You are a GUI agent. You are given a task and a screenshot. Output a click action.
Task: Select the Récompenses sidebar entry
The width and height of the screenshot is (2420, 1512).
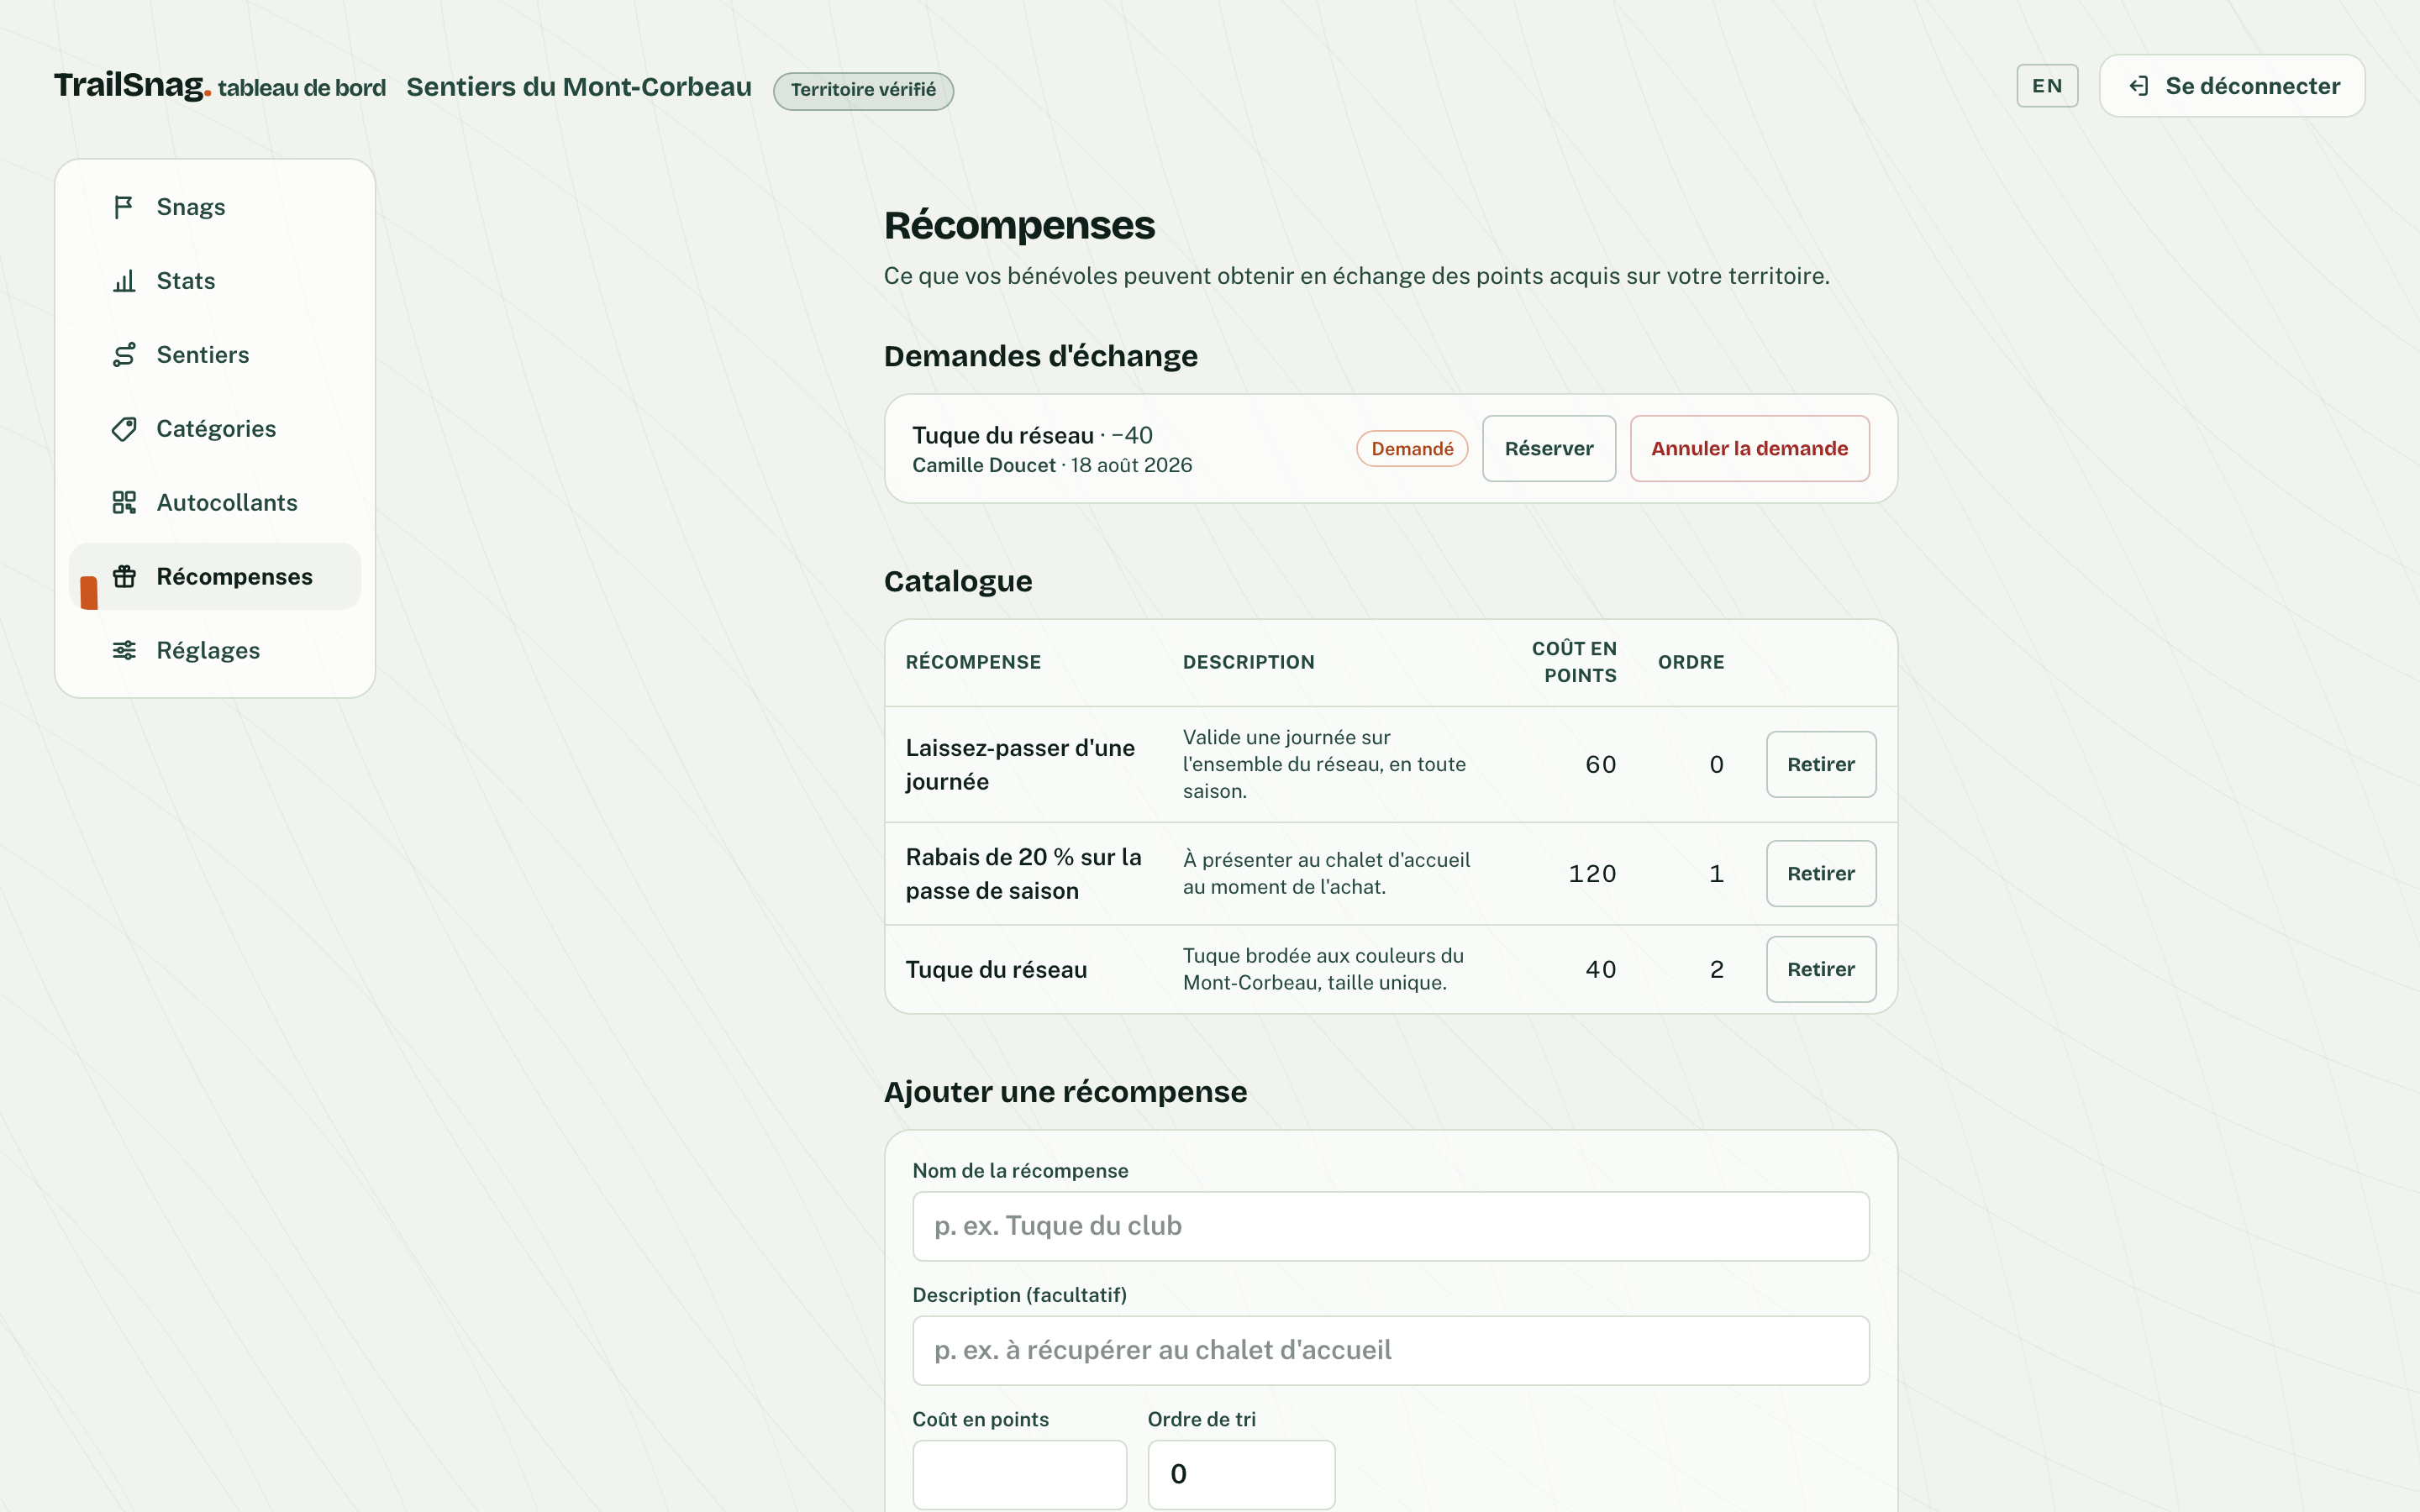tap(215, 576)
